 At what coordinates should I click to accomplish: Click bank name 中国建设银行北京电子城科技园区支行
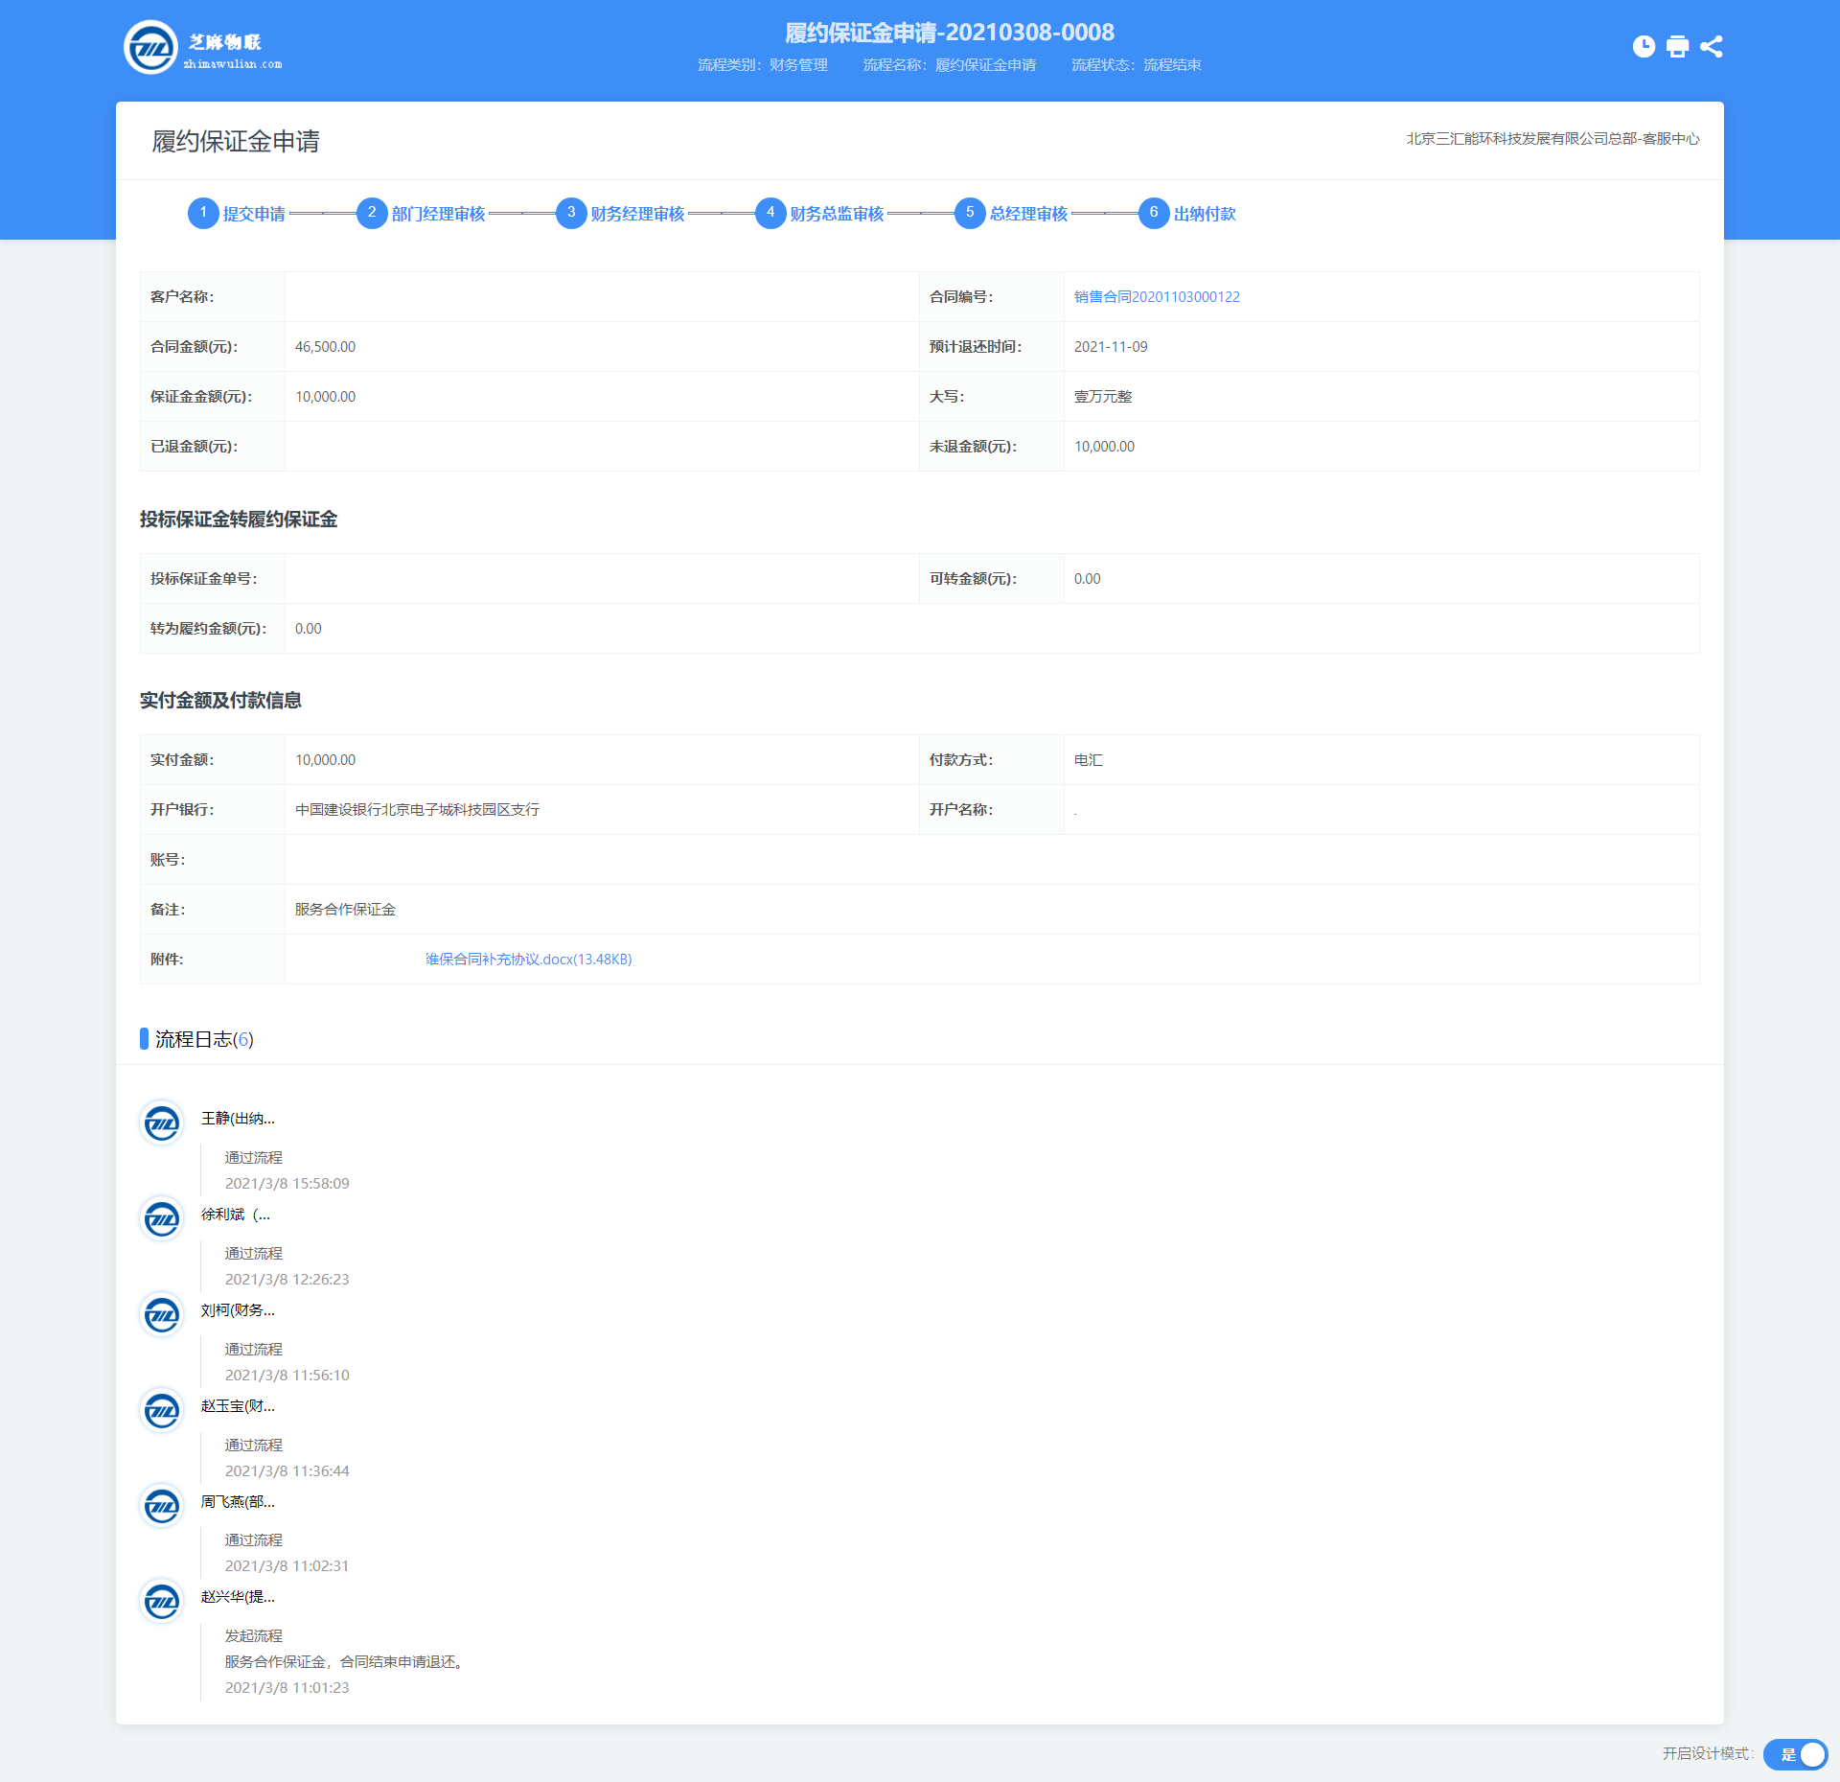click(x=417, y=810)
